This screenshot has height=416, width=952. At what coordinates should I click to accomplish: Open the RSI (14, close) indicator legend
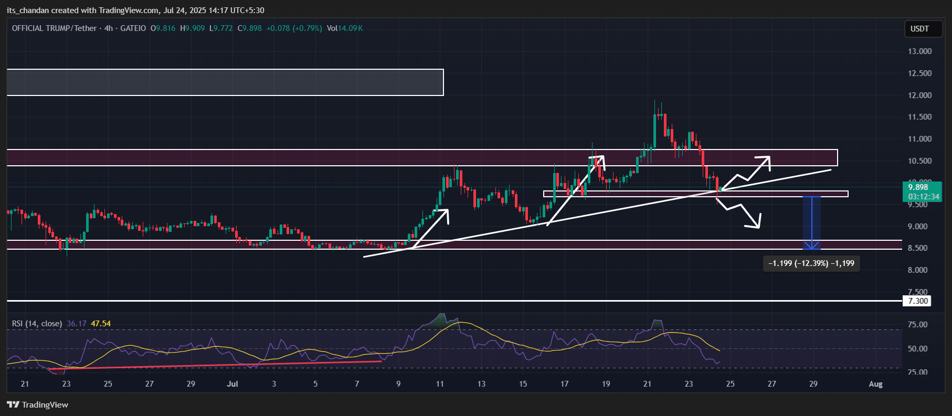37,324
